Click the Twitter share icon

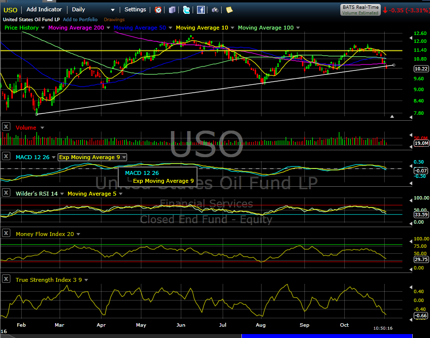(x=186, y=9)
